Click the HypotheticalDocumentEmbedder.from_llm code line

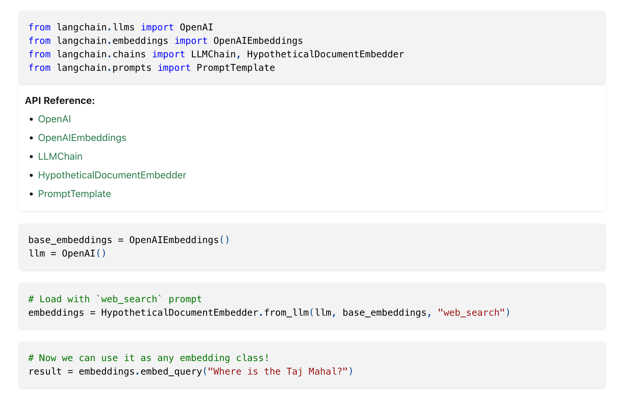[269, 312]
